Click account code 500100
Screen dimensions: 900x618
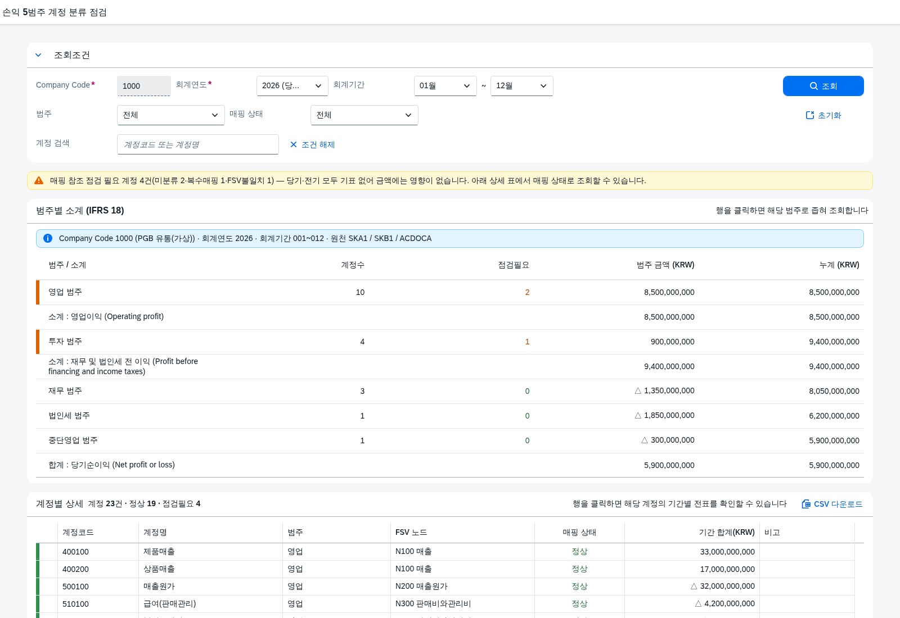coord(75,587)
